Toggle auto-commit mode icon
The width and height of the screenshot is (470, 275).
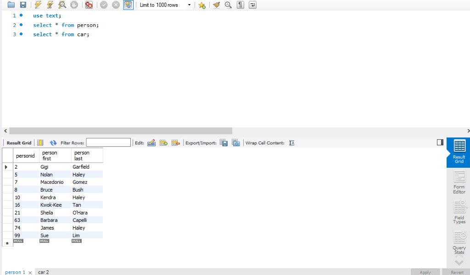pos(128,5)
